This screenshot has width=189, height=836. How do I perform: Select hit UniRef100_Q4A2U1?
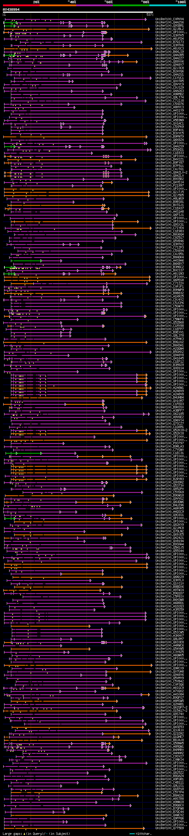pyautogui.click(x=170, y=75)
